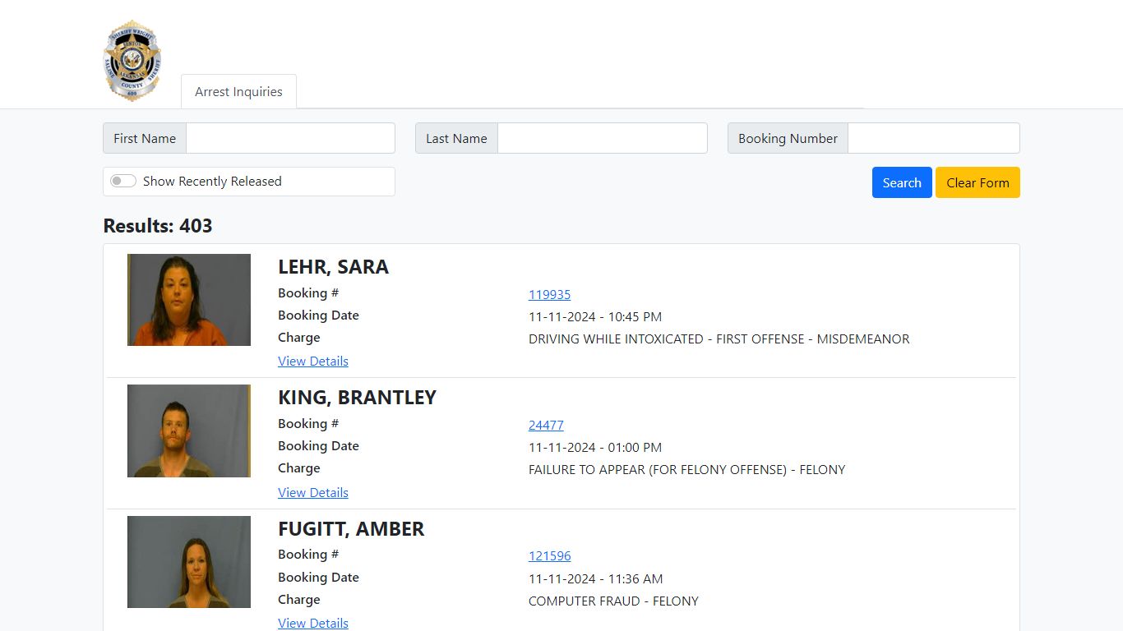Click the name heading KING, BRANTLEY
Screen dimensions: 1123x631
[357, 398]
